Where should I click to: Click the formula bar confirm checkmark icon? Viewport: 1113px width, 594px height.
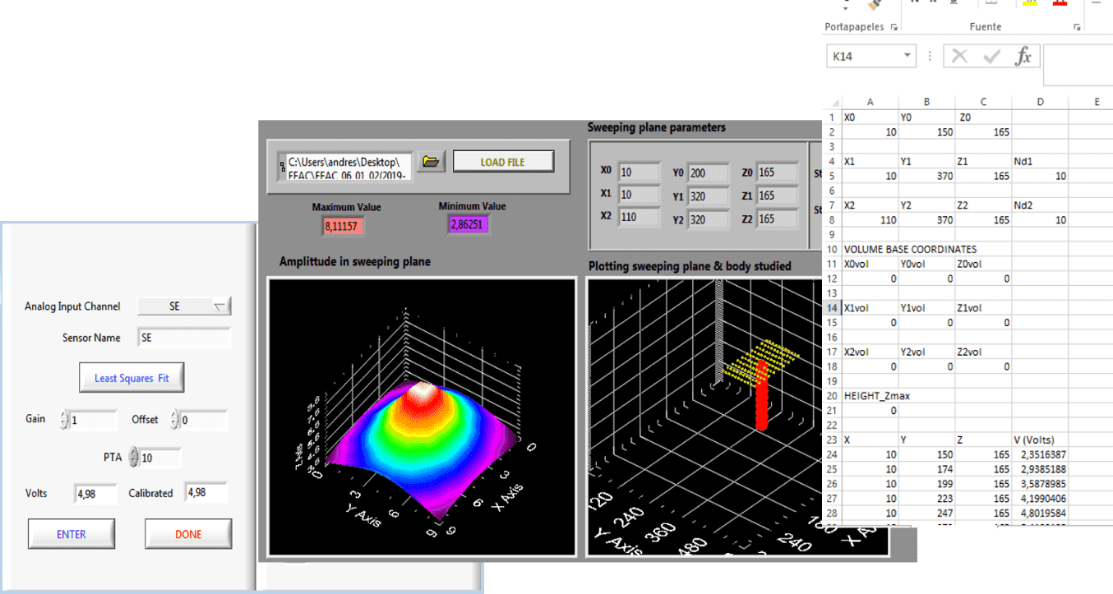tap(992, 56)
